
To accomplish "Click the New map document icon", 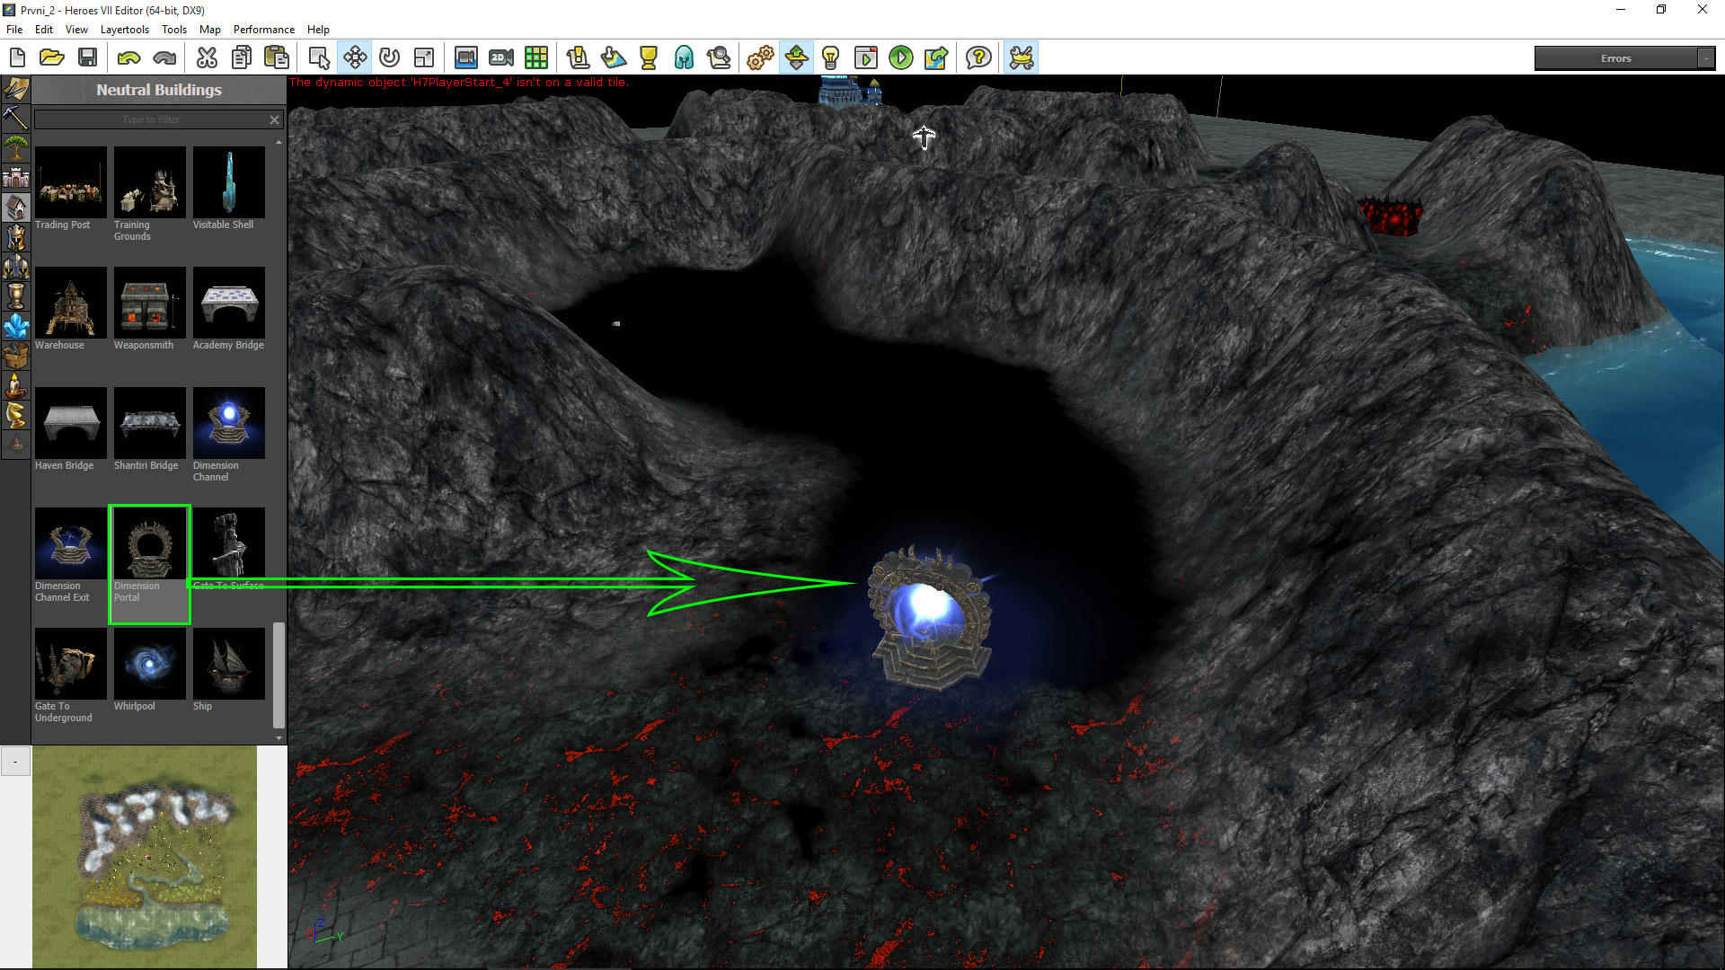I will click(17, 58).
